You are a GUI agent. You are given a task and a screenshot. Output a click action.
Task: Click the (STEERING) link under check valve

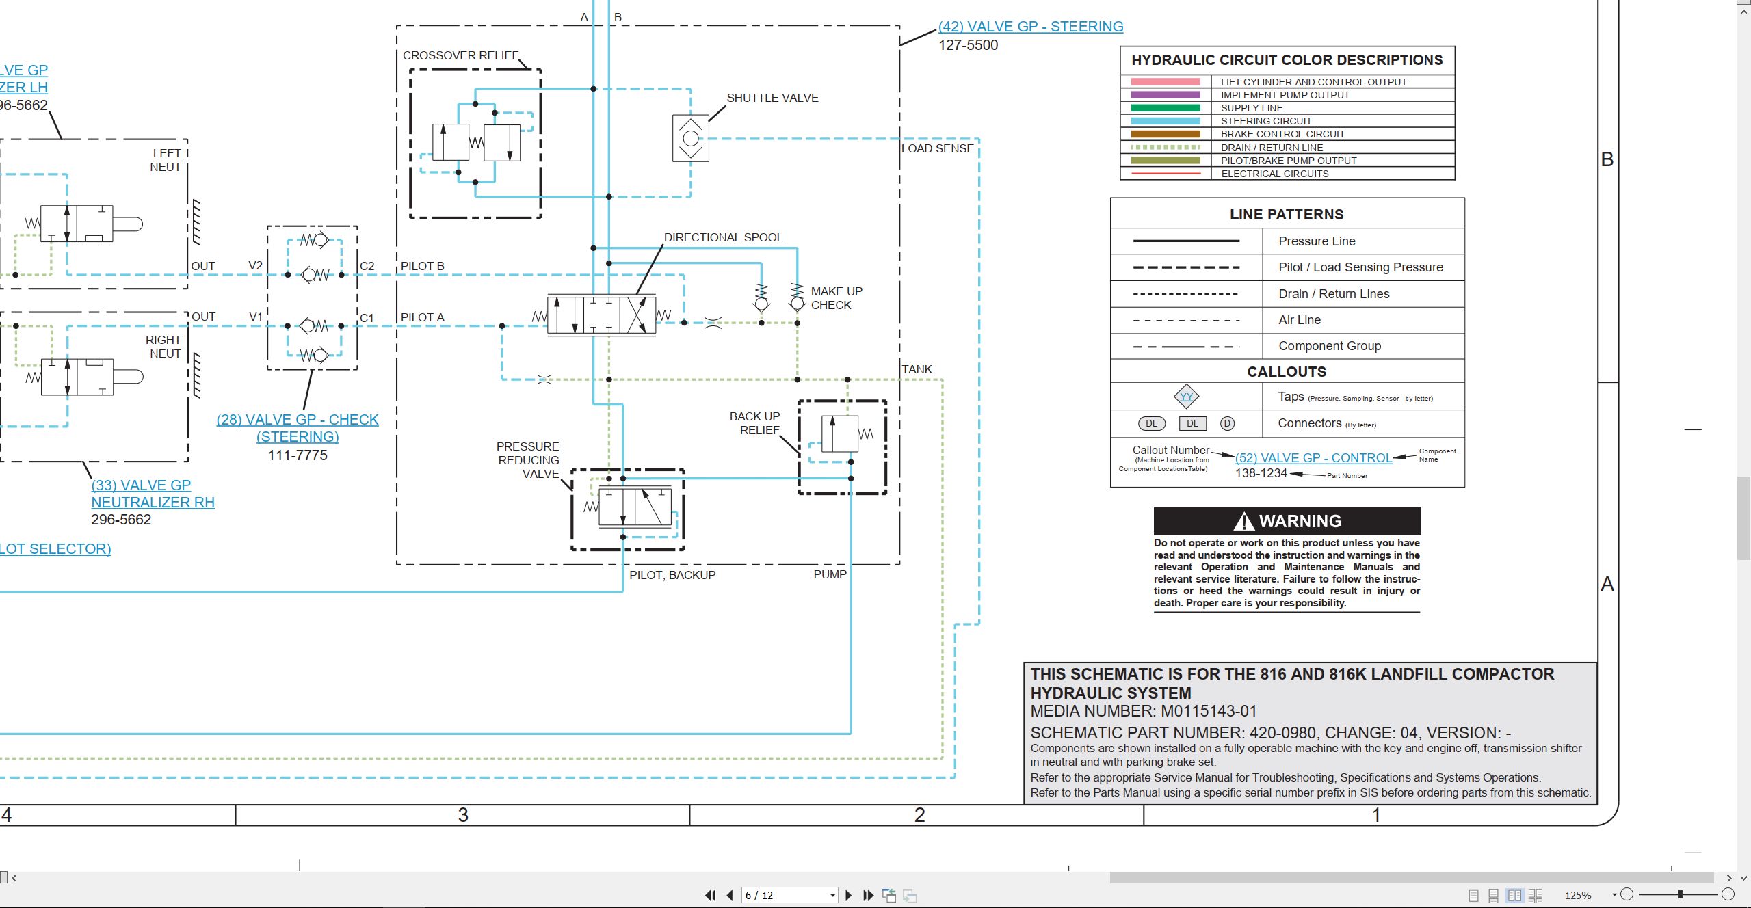298,437
